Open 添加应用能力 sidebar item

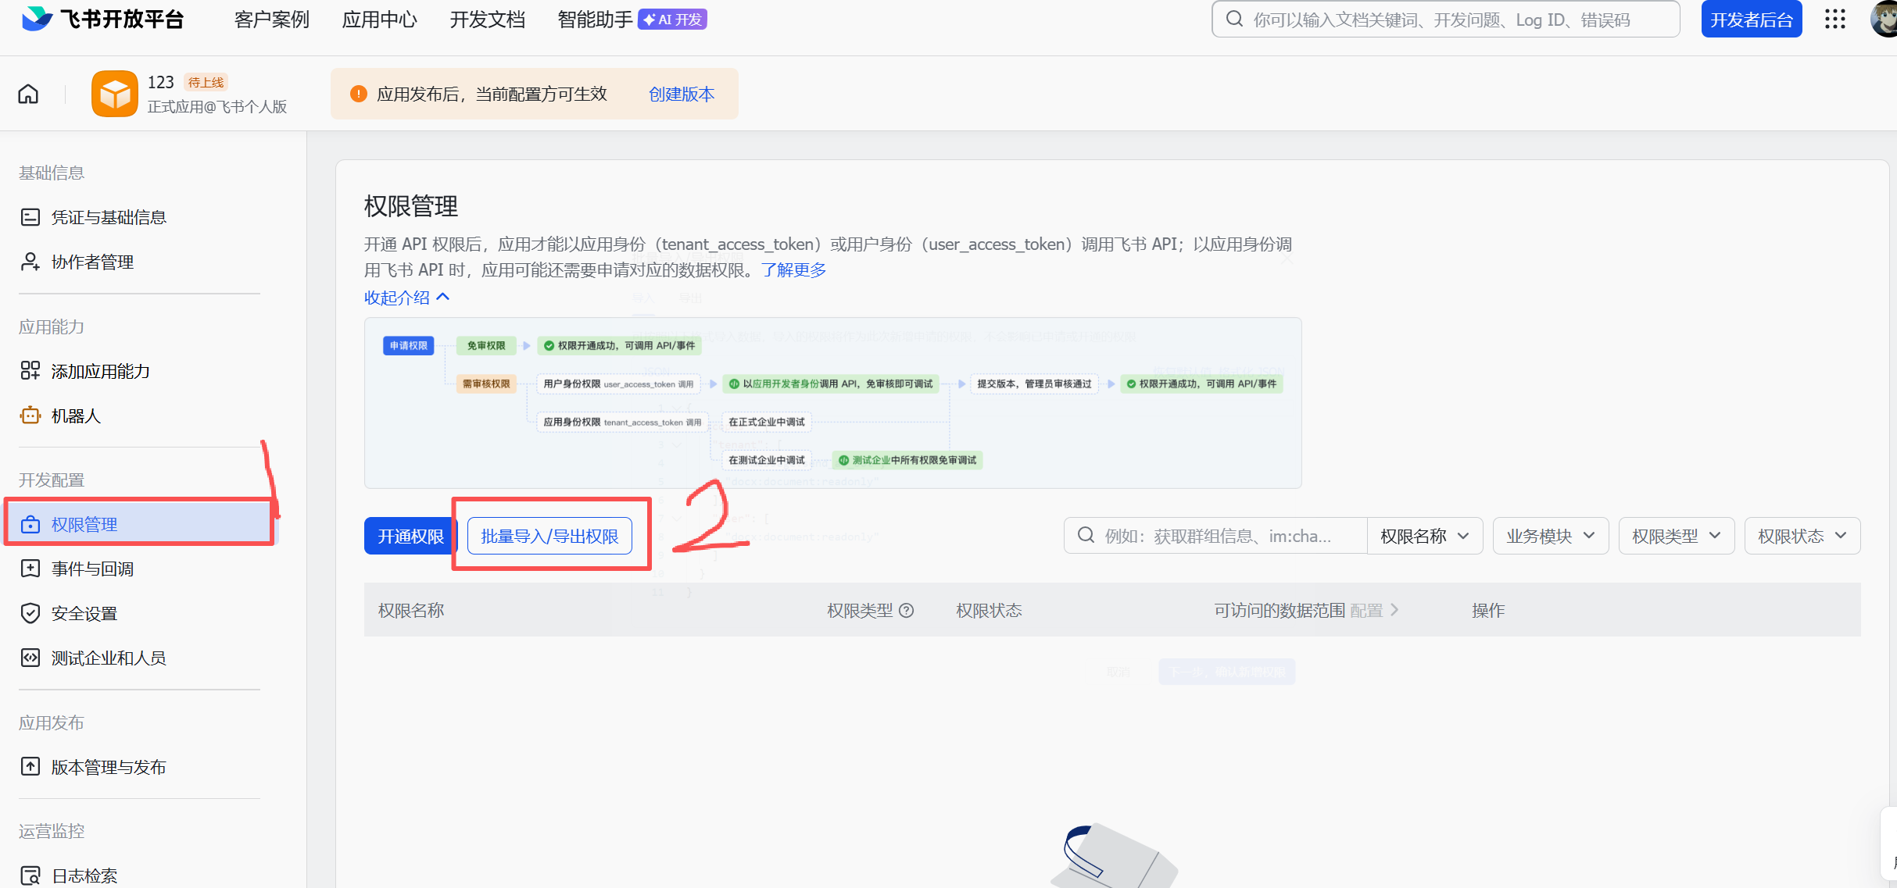pyautogui.click(x=100, y=371)
